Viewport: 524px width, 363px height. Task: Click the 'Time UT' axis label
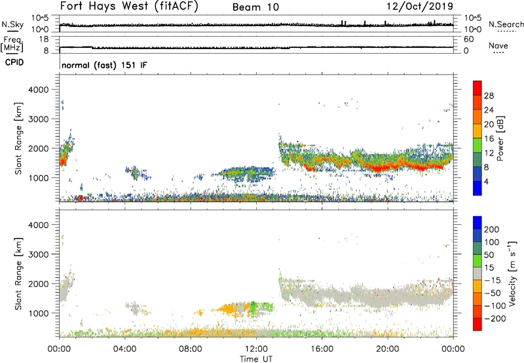[256, 359]
